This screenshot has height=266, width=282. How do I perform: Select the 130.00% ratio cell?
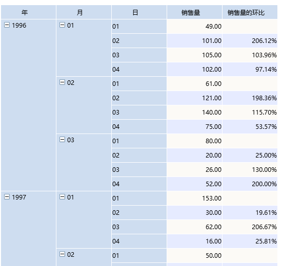coord(250,170)
